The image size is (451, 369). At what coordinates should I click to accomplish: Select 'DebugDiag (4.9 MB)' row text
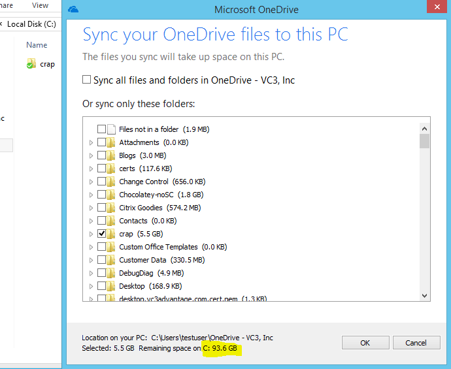pos(152,273)
